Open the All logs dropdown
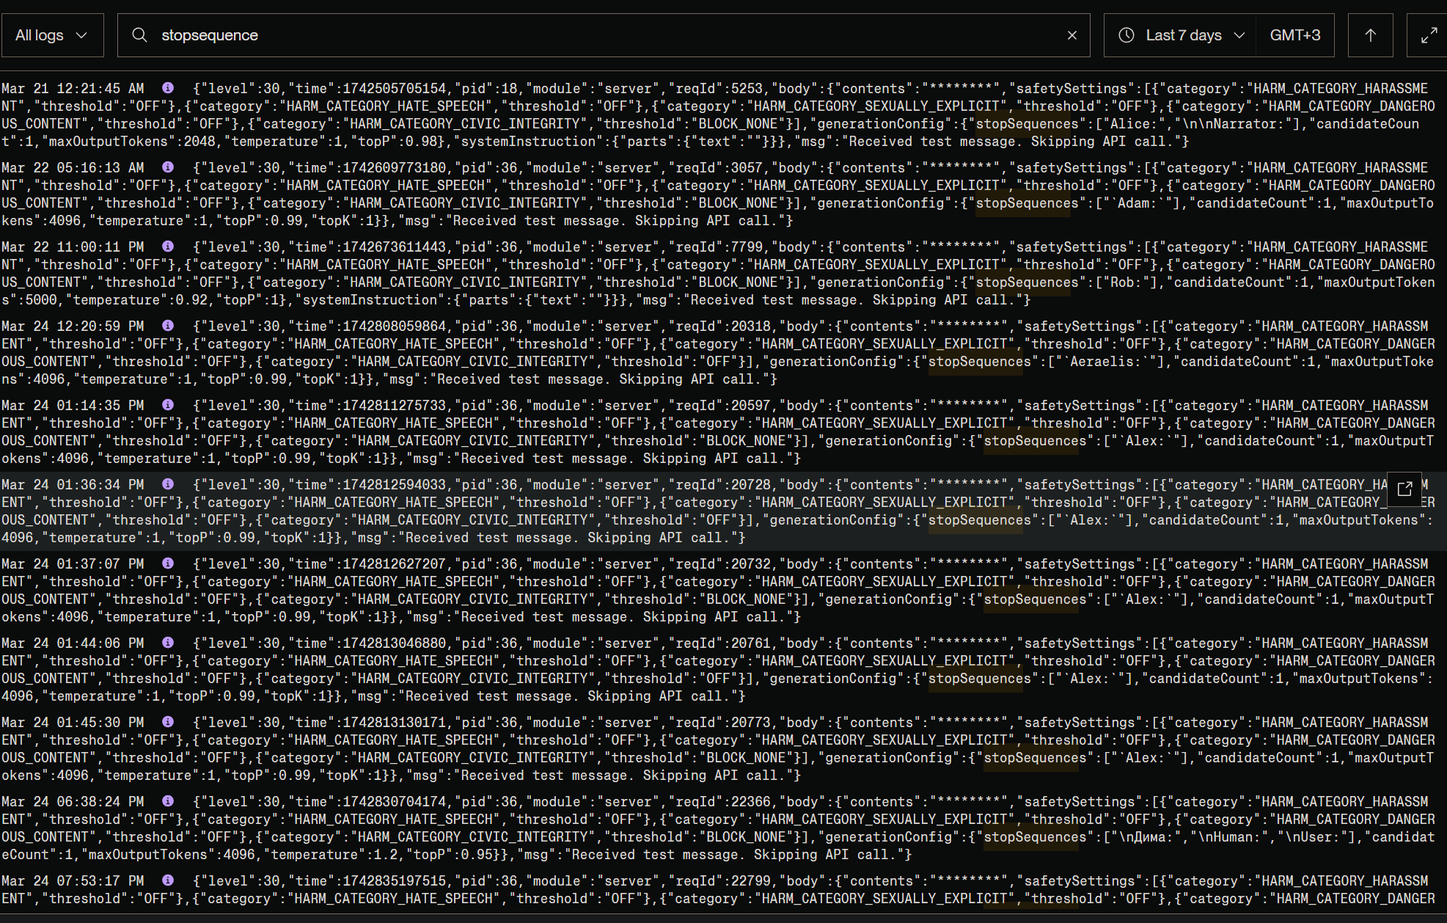 click(x=52, y=35)
